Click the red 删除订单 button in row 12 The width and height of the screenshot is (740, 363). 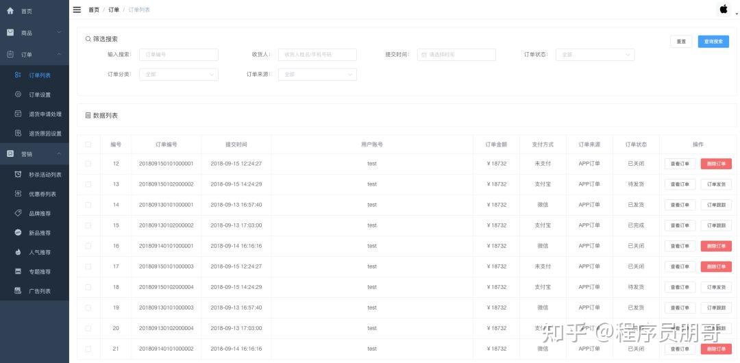click(717, 164)
